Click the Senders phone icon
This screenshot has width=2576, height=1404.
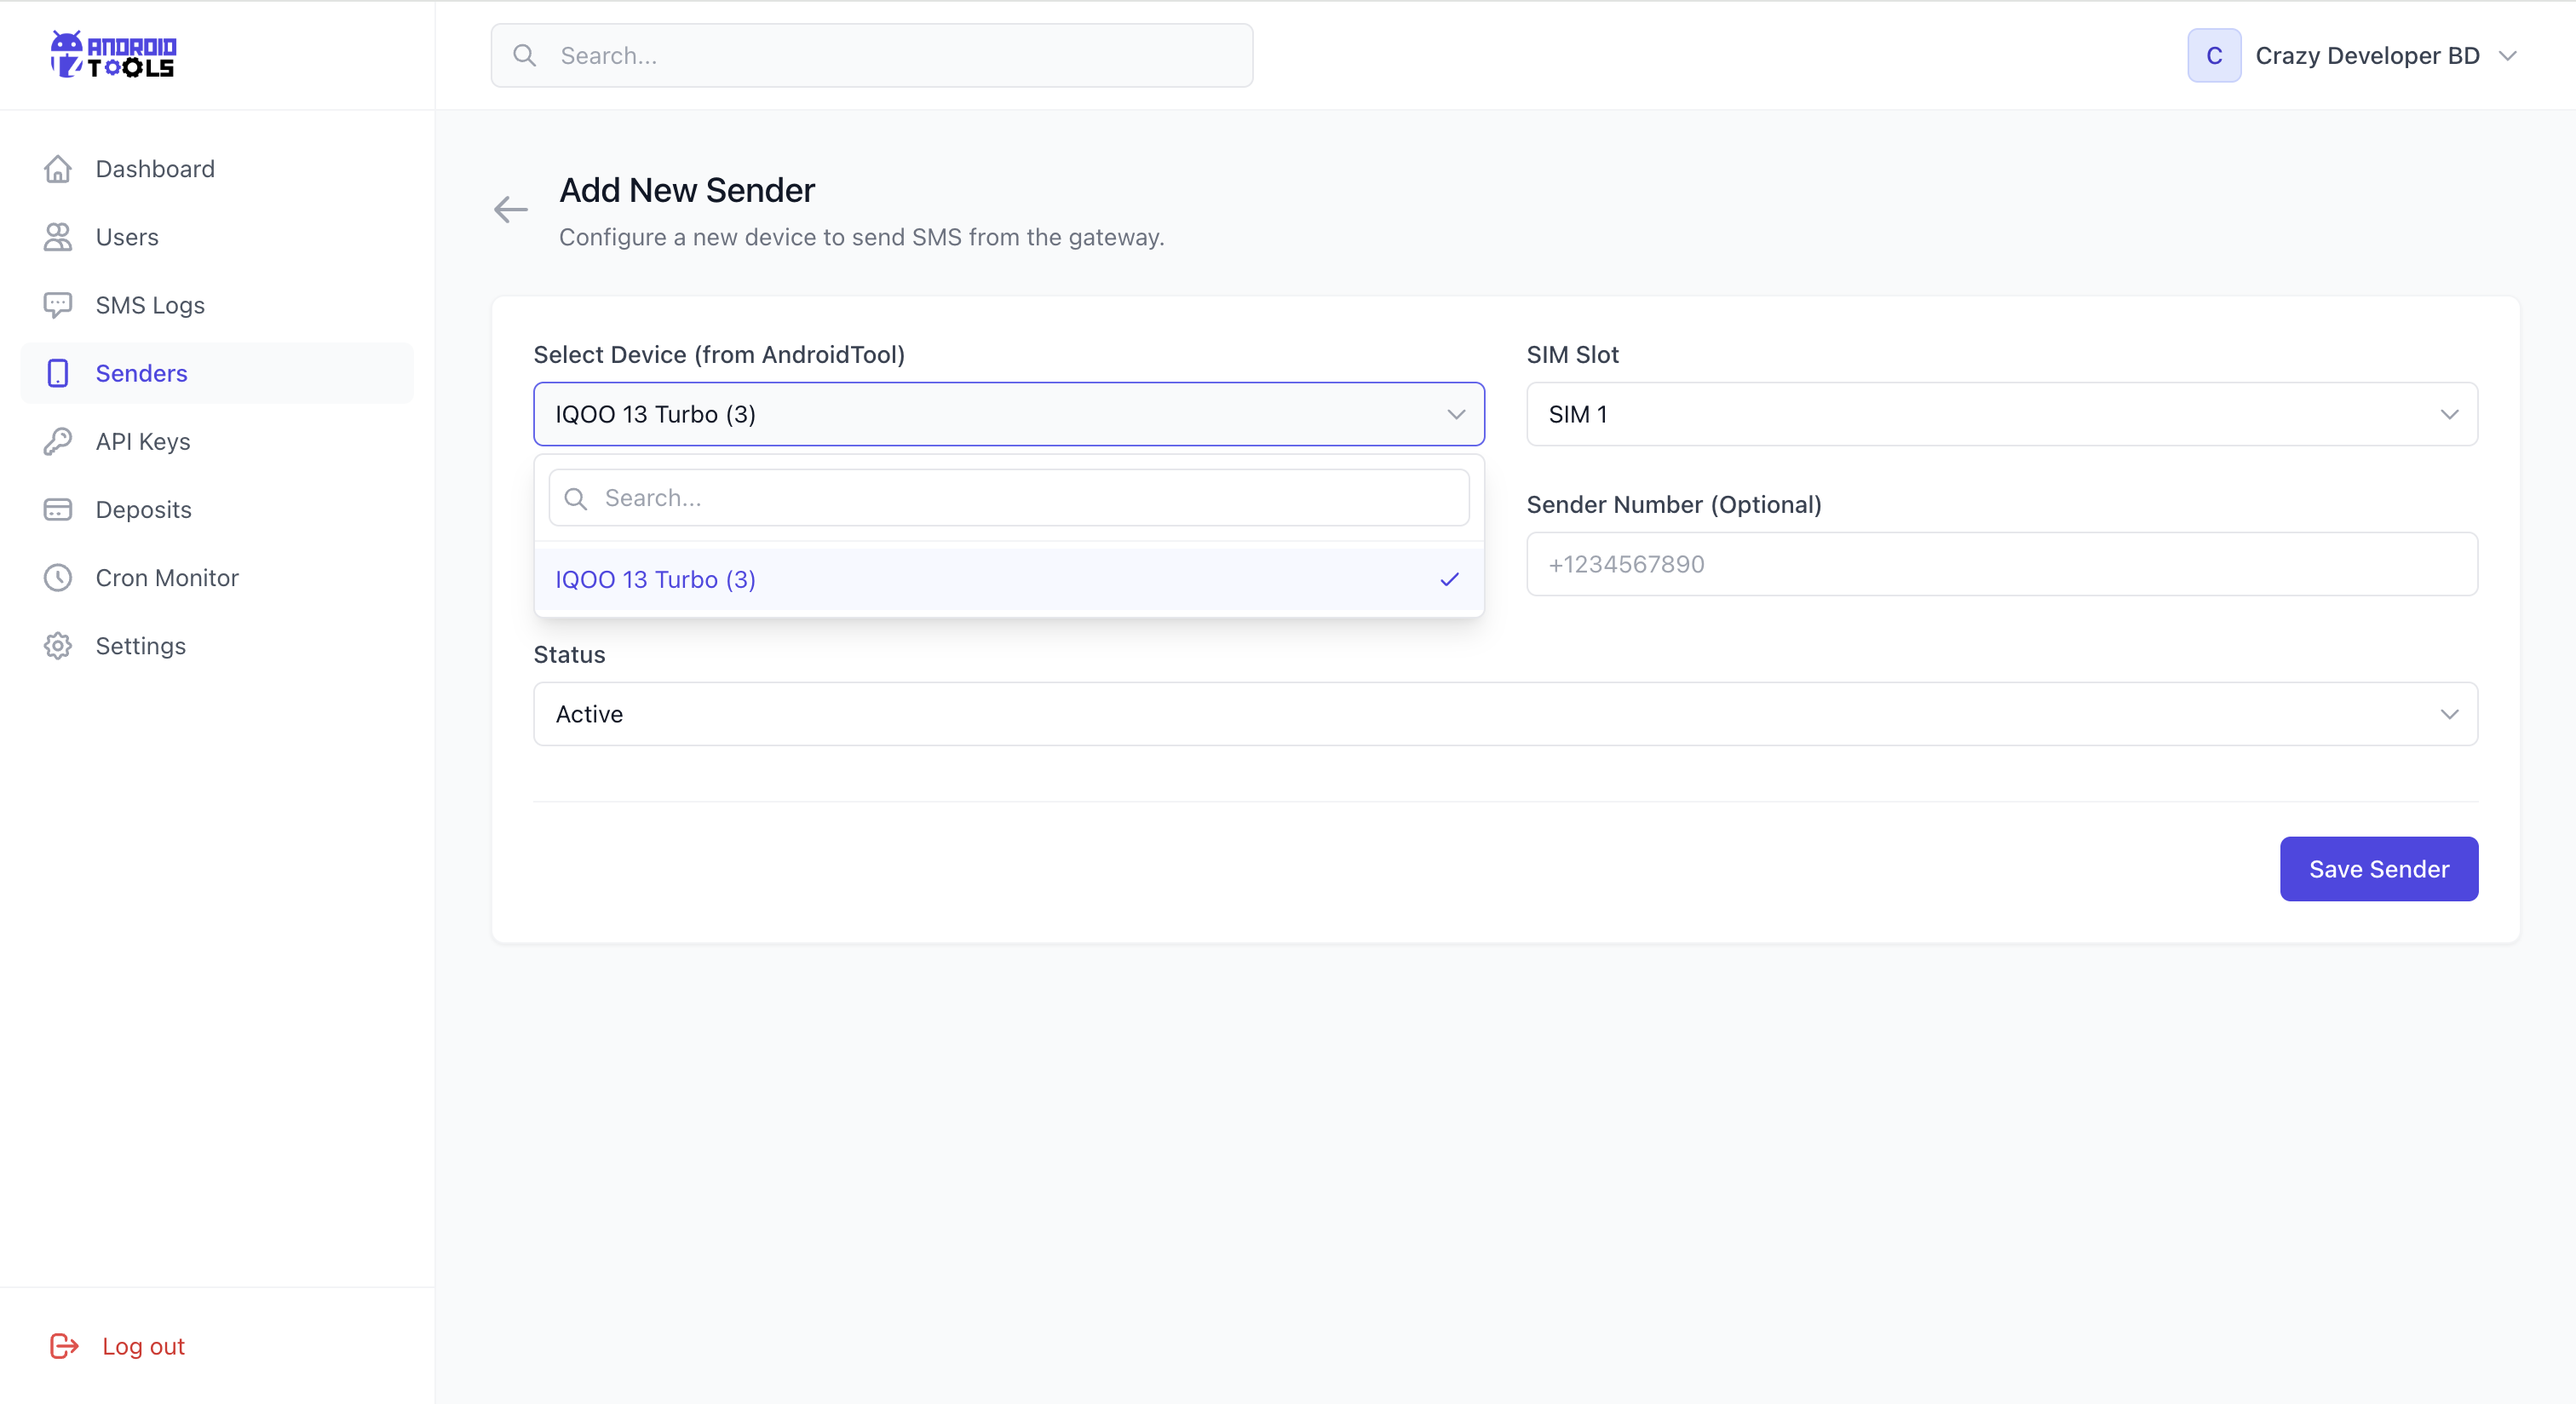[x=58, y=373]
